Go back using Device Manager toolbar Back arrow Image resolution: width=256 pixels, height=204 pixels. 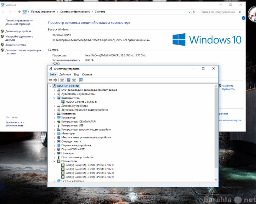click(50, 80)
